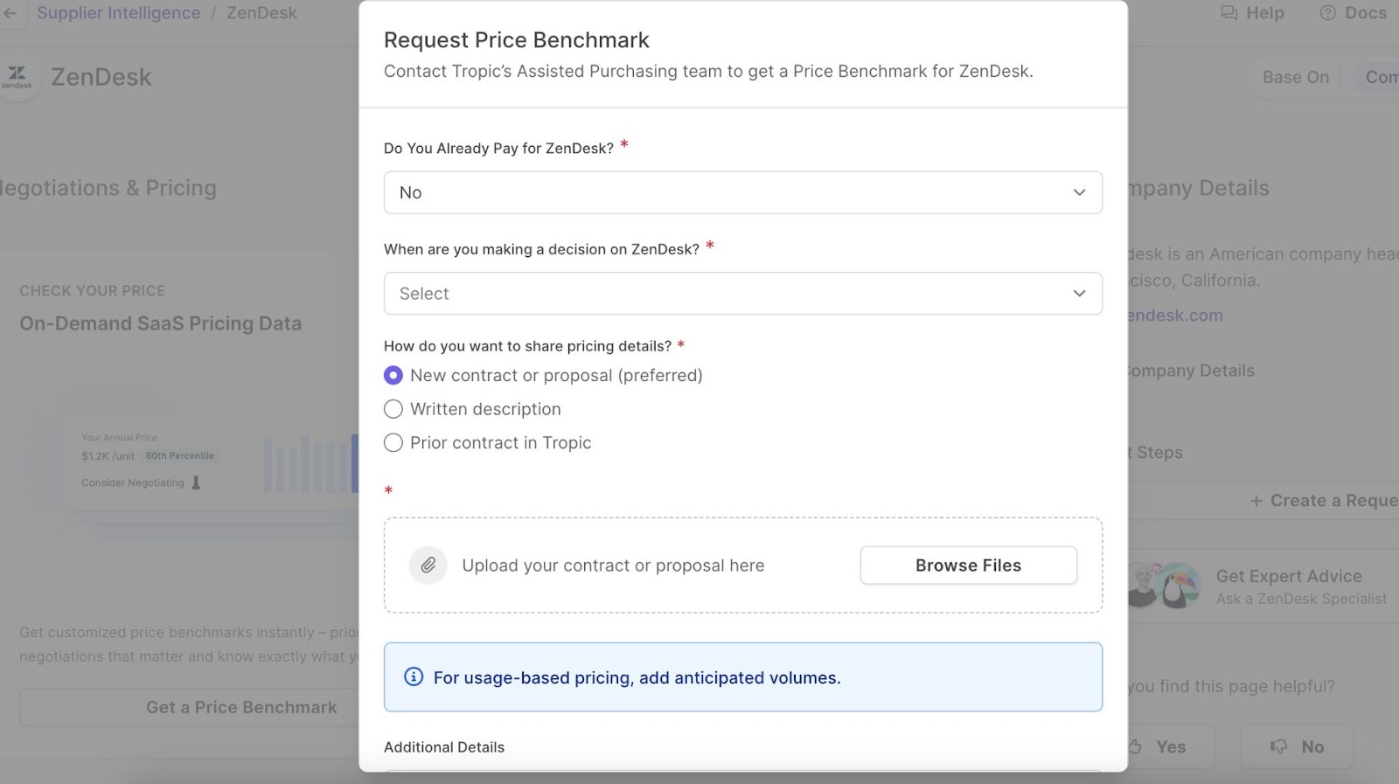Click the Docs question mark icon
1399x784 pixels.
pyautogui.click(x=1328, y=13)
